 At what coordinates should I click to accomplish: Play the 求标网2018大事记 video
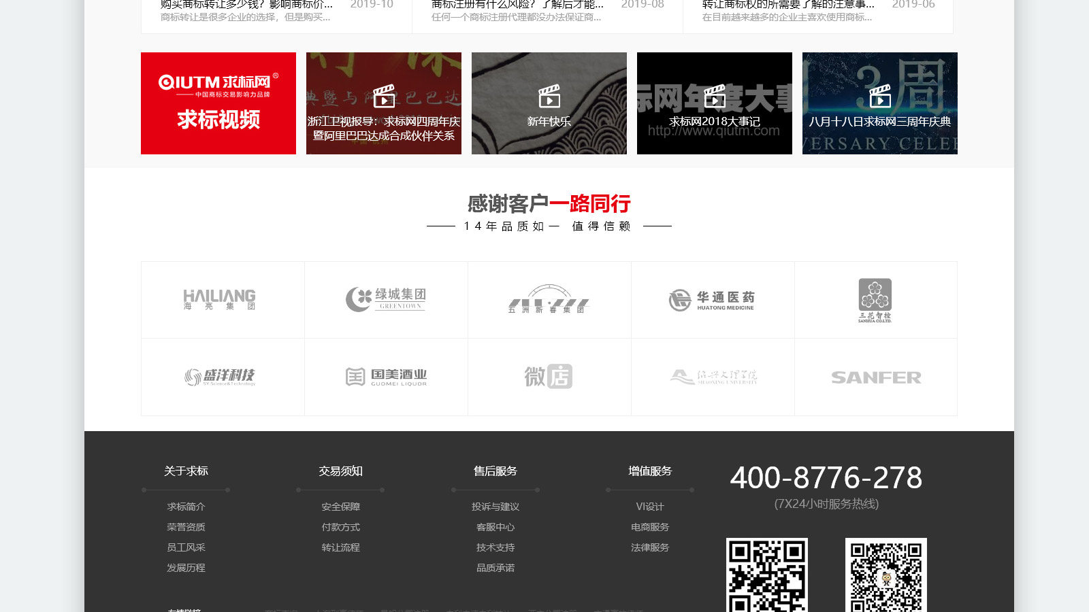tap(715, 103)
